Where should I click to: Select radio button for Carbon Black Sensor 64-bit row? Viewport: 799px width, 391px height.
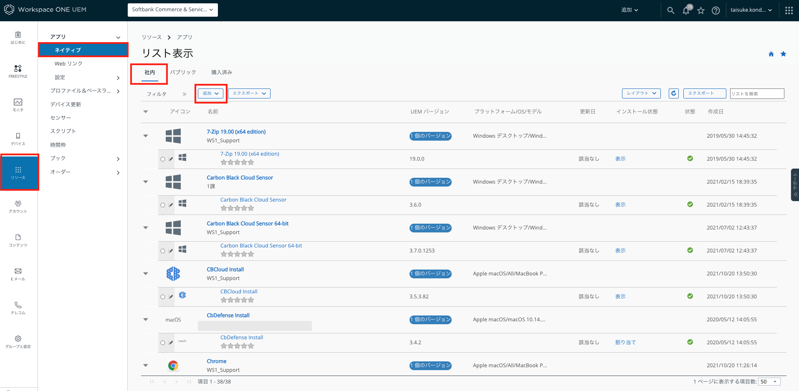point(163,251)
